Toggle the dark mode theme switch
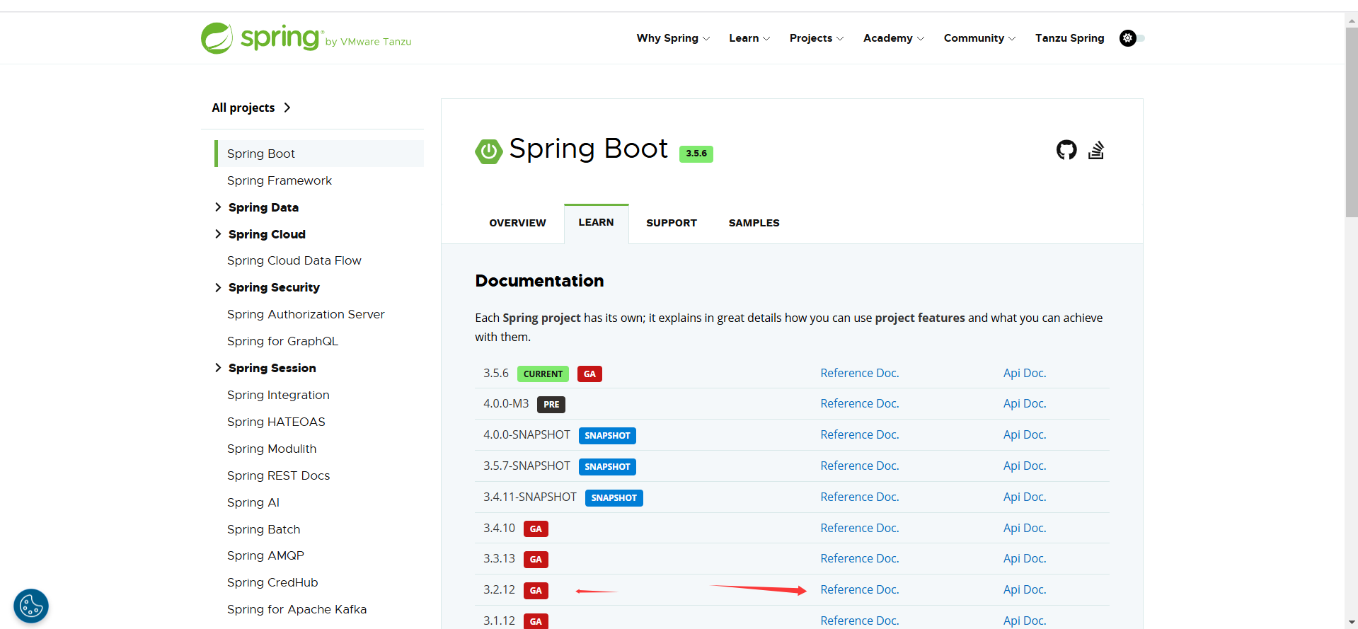The width and height of the screenshot is (1358, 629). coord(1132,38)
